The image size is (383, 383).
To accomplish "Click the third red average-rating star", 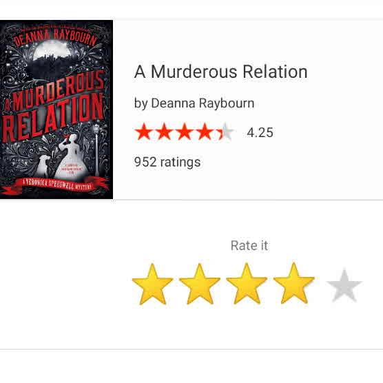I will [x=185, y=132].
